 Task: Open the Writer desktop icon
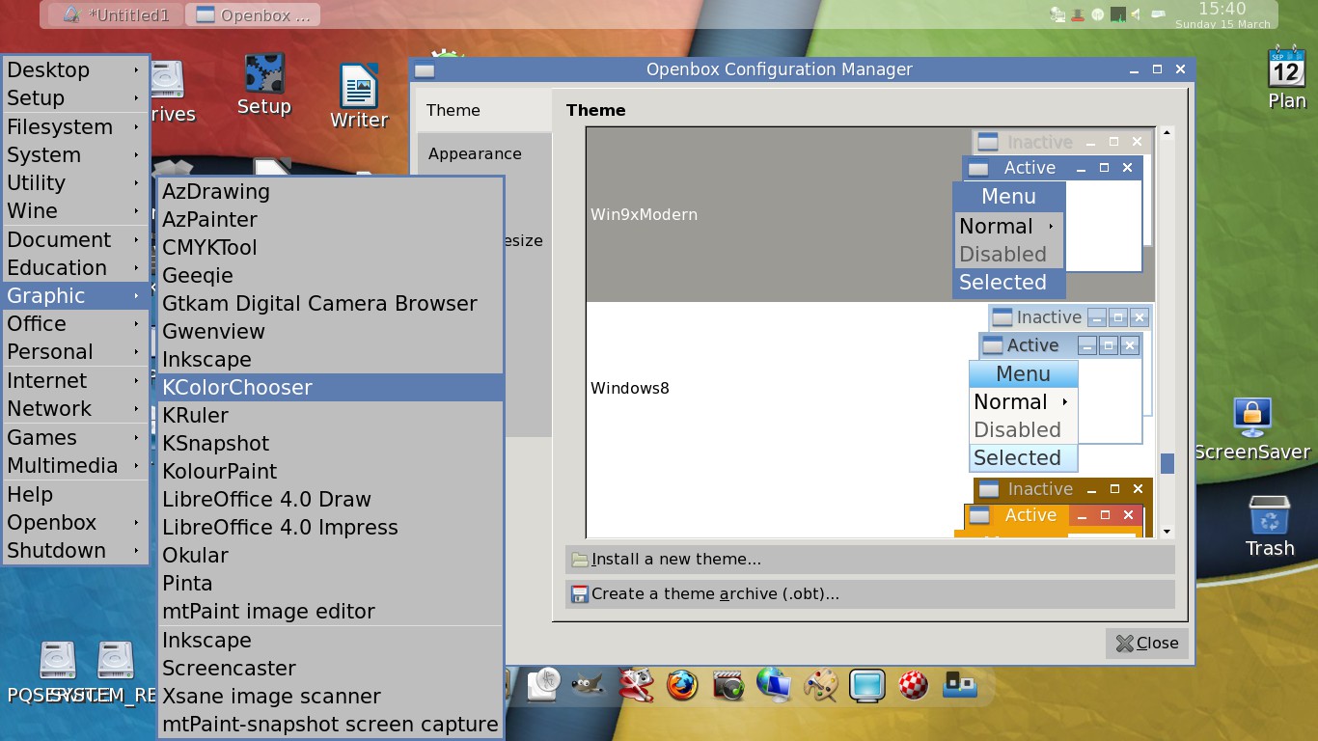tap(359, 96)
